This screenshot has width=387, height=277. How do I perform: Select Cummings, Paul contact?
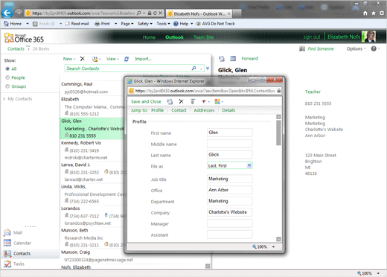92,88
